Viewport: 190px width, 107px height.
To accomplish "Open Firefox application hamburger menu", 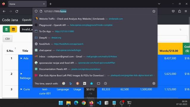I will click(186, 11).
